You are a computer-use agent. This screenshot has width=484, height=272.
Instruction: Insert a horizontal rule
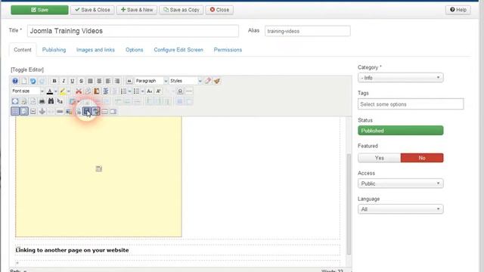[189, 91]
